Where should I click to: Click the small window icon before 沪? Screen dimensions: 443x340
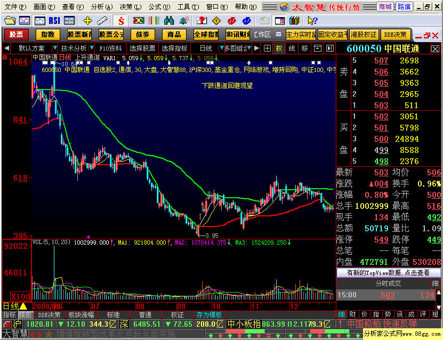(x=7, y=324)
